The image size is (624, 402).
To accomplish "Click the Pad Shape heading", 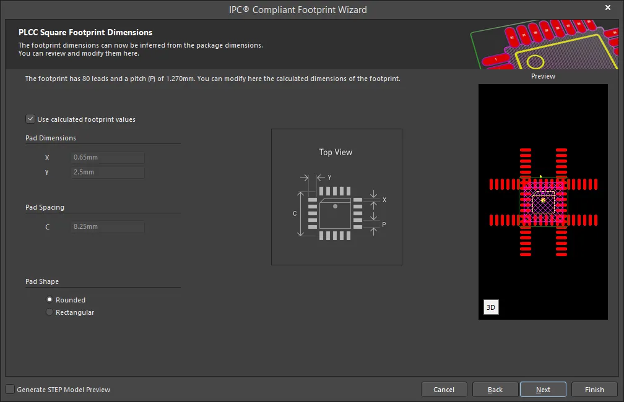I will 42,281.
